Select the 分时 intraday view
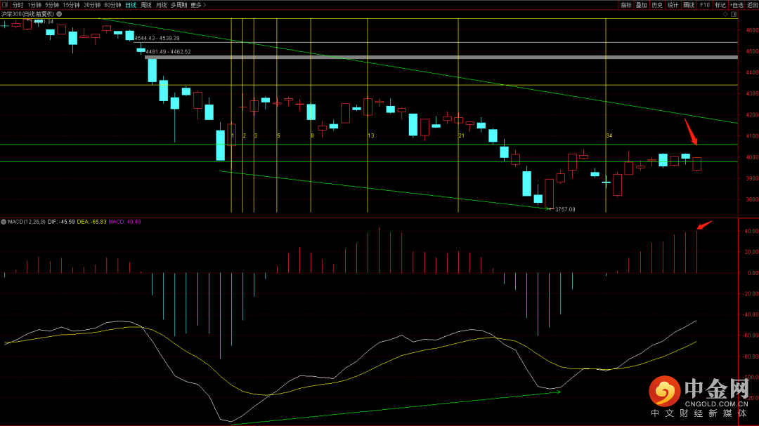The width and height of the screenshot is (759, 426). (18, 5)
